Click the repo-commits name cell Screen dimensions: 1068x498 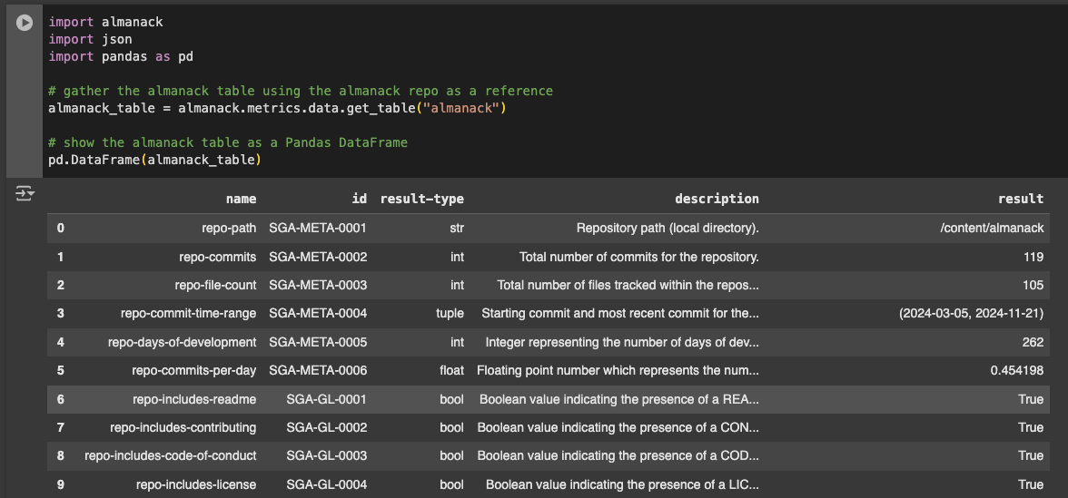click(218, 258)
